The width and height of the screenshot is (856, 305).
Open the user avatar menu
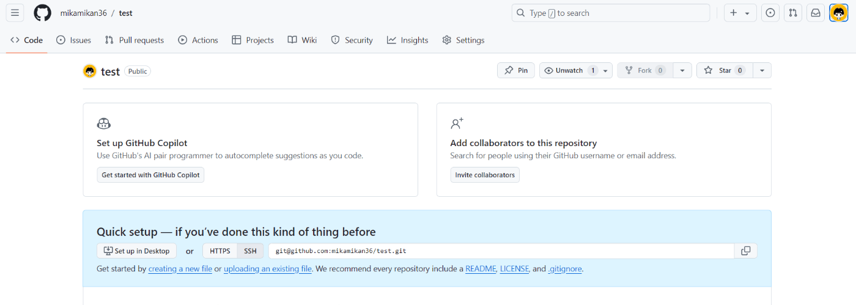pyautogui.click(x=838, y=13)
